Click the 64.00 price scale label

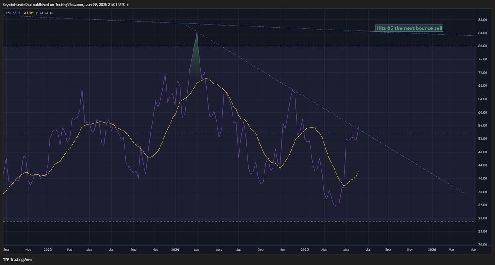[x=483, y=99]
